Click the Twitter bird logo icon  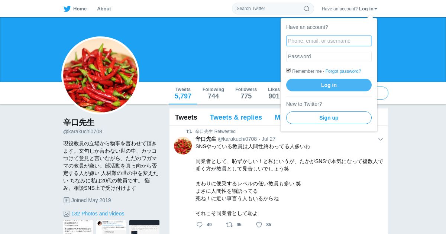tap(67, 9)
